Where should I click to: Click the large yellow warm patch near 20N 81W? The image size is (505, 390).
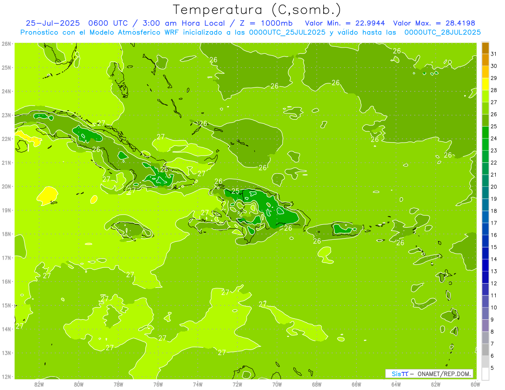coord(47,195)
